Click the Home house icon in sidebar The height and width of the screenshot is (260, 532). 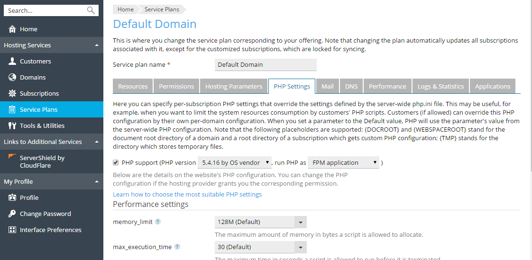point(12,29)
